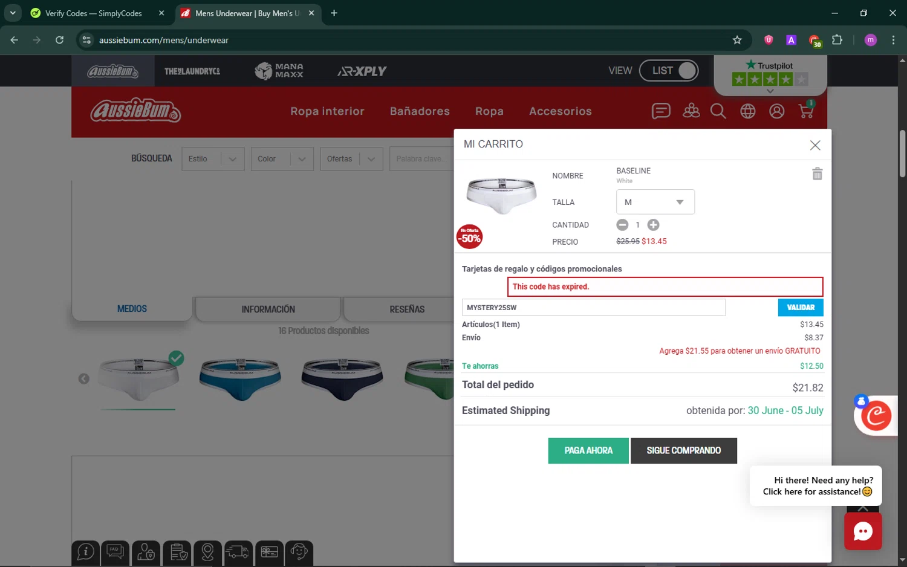Open the search magnifier icon
Image resolution: width=907 pixels, height=567 pixels.
(x=718, y=111)
